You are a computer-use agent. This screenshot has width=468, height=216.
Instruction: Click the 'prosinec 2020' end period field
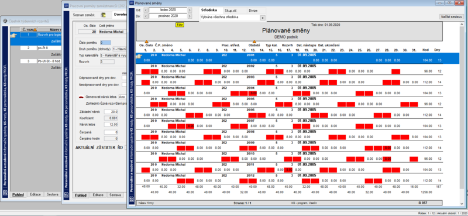tap(168, 16)
